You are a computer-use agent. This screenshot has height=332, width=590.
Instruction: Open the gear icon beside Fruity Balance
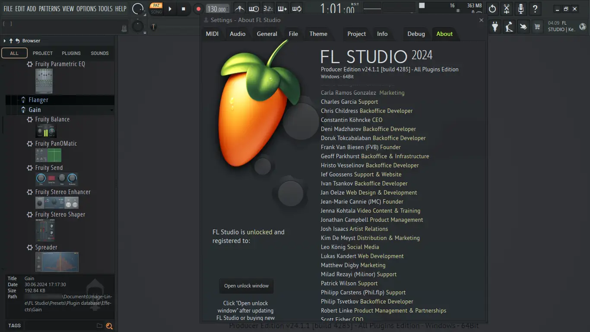pos(30,119)
